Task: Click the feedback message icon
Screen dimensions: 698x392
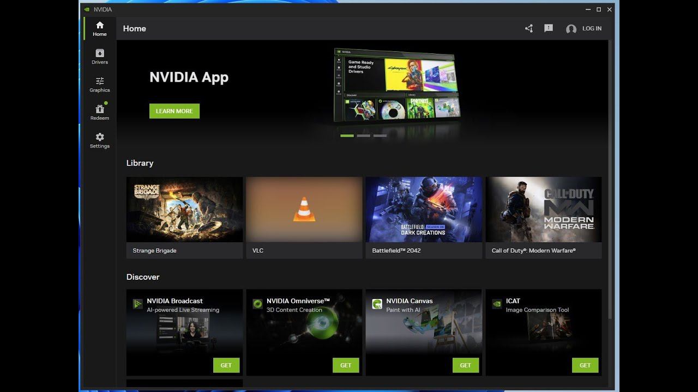Action: point(549,28)
